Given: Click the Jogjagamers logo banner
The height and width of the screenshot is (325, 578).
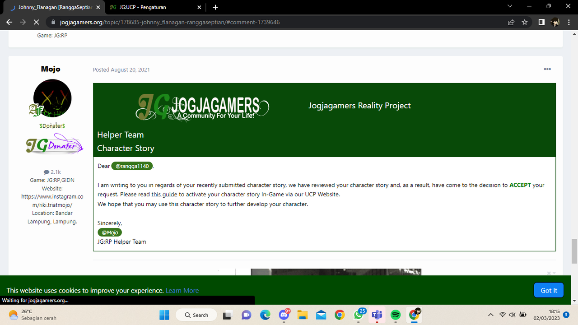Looking at the screenshot, I should click(x=203, y=107).
